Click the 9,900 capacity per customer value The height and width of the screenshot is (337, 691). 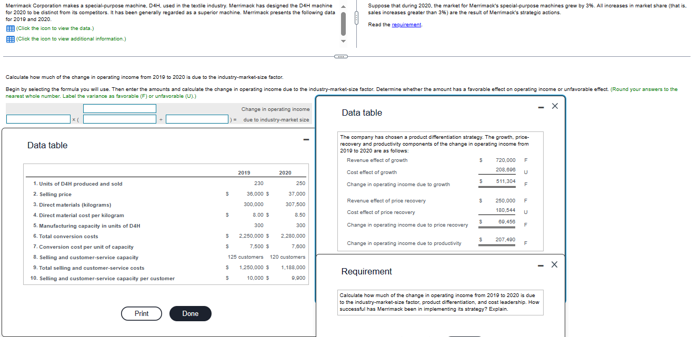pos(298,278)
